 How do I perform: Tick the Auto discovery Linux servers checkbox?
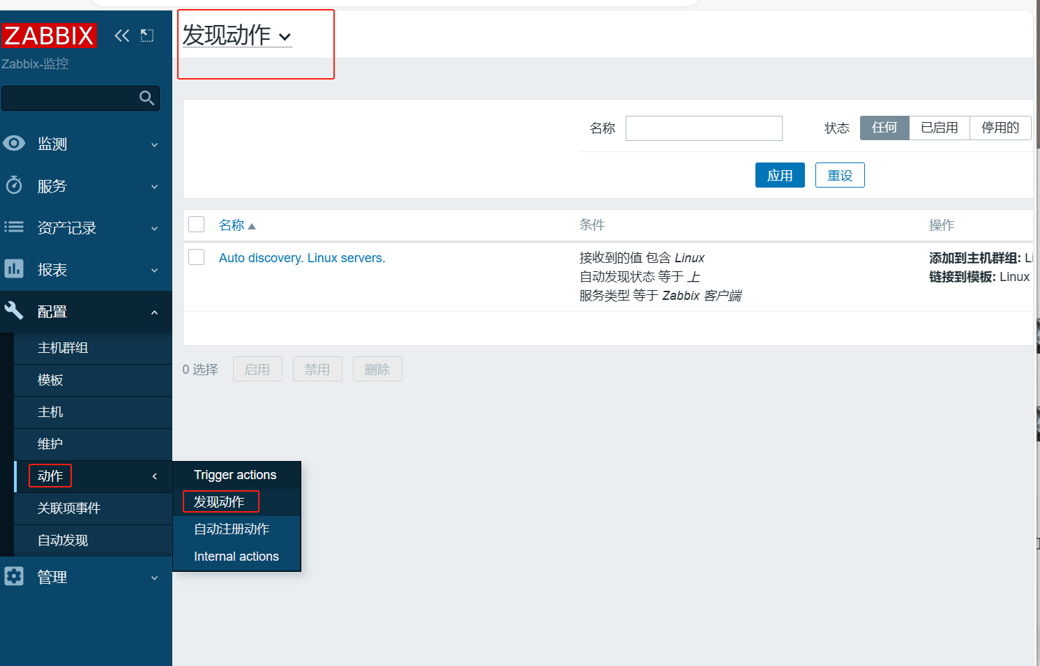pyautogui.click(x=197, y=257)
